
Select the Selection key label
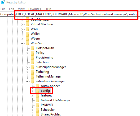[42, 62]
